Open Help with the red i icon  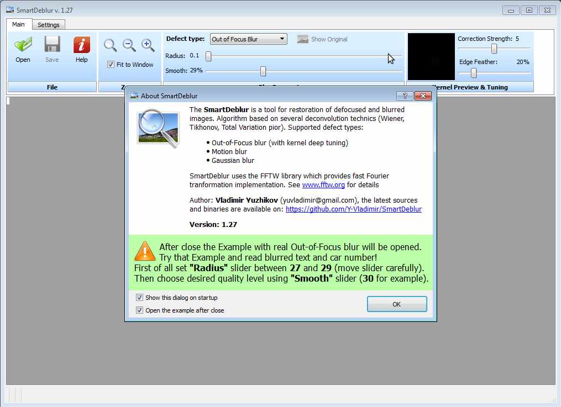pyautogui.click(x=82, y=45)
